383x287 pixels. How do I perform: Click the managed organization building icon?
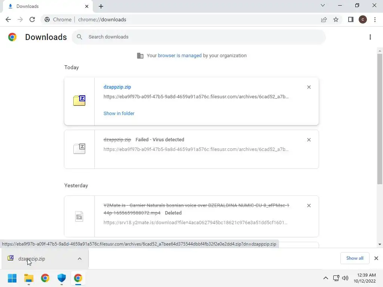[140, 56]
